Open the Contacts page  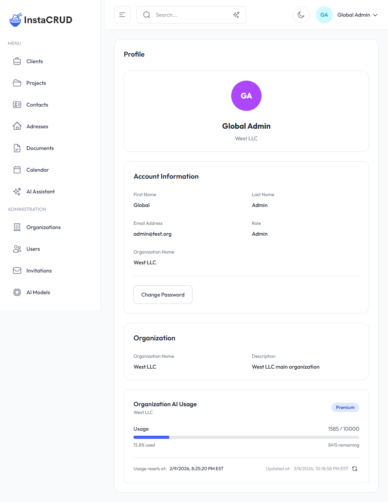(37, 105)
